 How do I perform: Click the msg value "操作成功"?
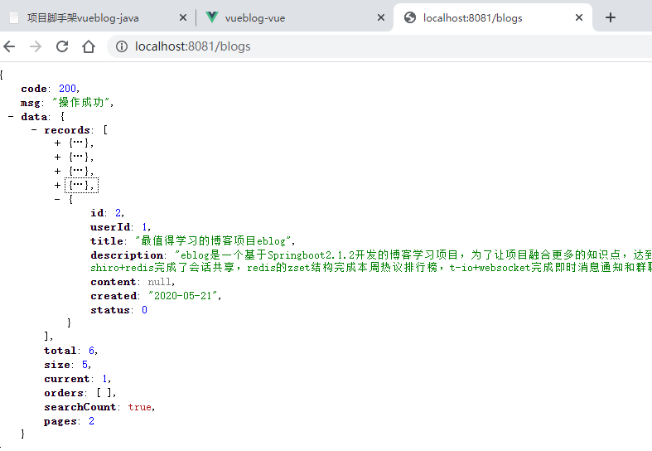[x=80, y=102]
